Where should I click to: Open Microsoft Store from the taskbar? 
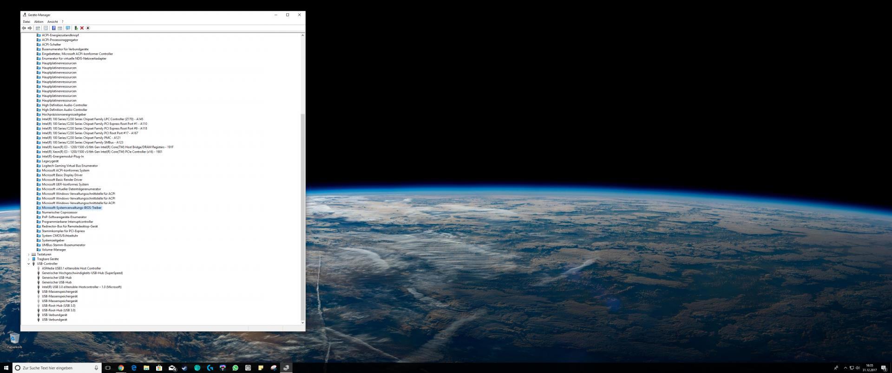159,367
